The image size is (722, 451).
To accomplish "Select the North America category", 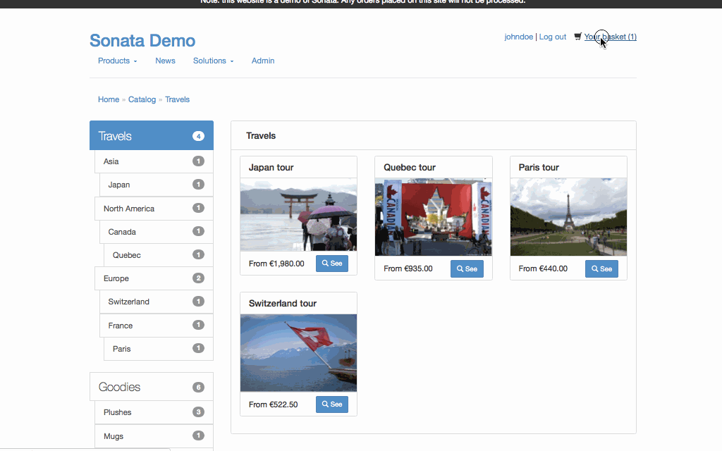I will (129, 209).
